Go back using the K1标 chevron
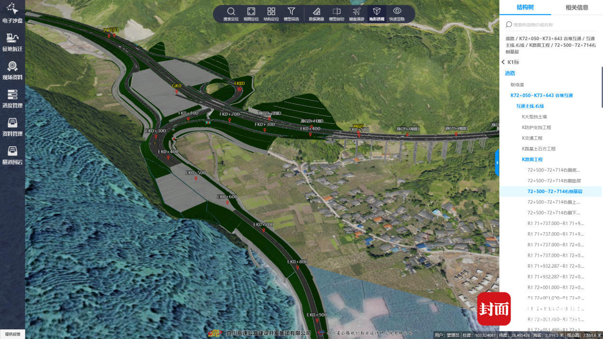Viewport: 603px width, 339px height. click(504, 62)
